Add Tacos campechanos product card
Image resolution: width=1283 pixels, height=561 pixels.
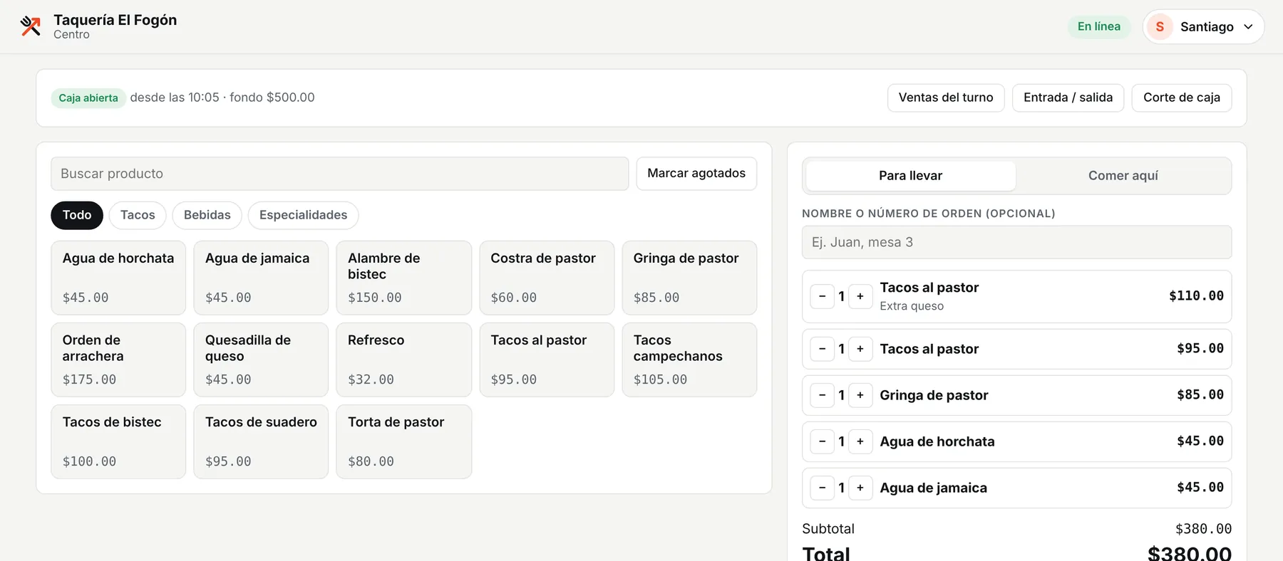689,360
